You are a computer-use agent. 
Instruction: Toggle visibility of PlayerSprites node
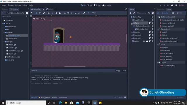tap(153, 29)
